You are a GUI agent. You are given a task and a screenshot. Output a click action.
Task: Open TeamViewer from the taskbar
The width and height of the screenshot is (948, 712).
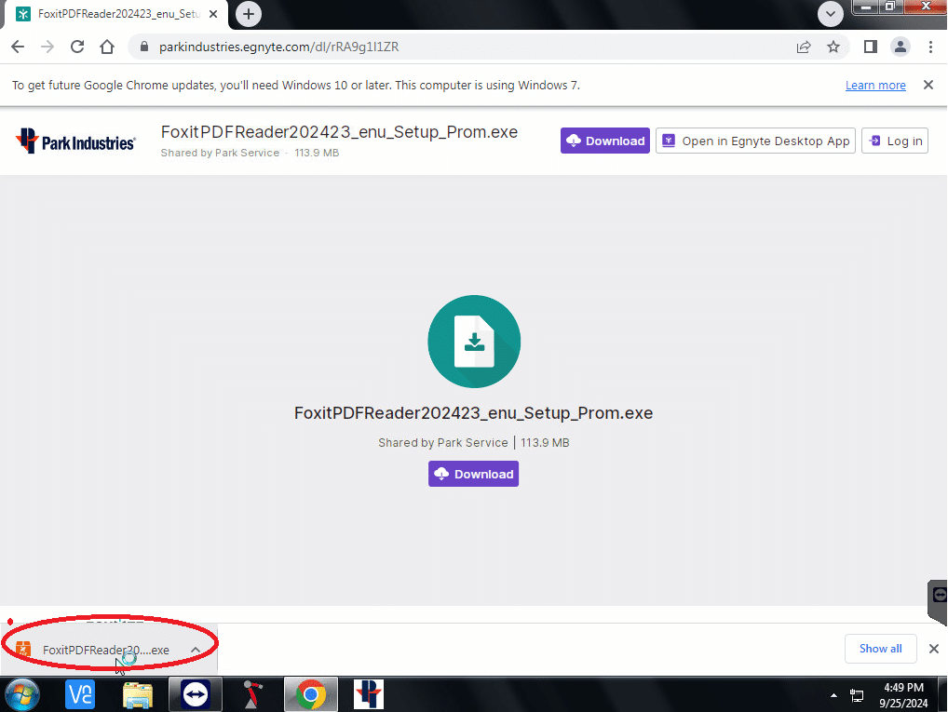[x=196, y=694]
